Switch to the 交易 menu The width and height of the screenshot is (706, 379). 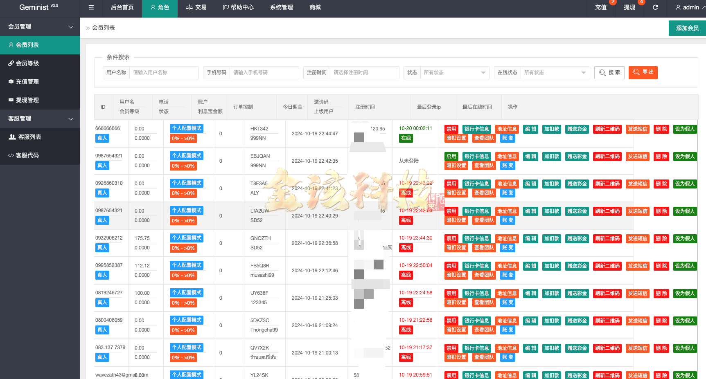(x=196, y=7)
